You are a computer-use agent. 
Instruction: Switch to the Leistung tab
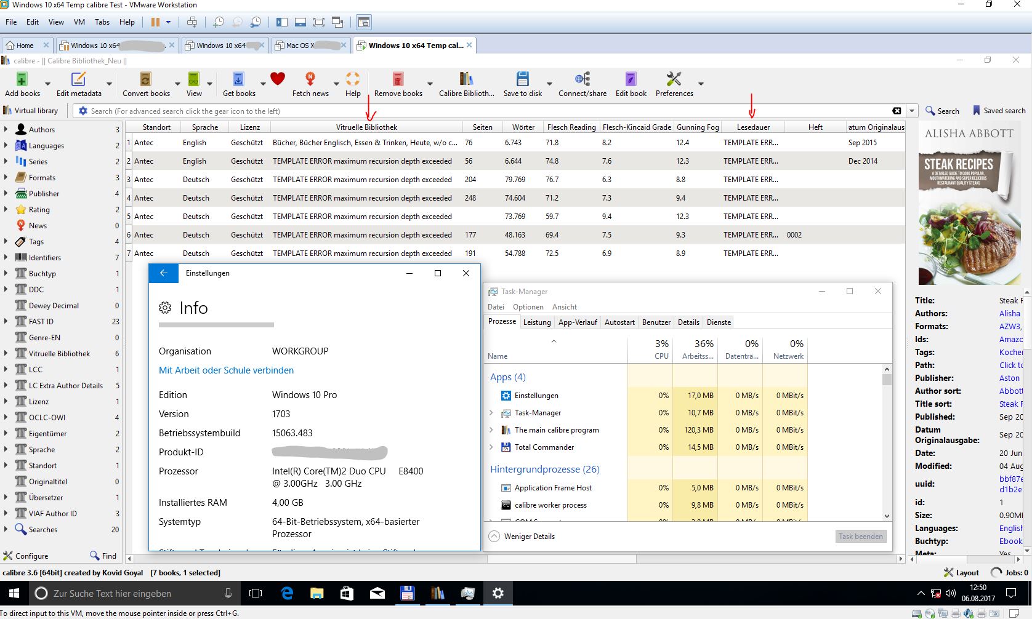tap(536, 322)
